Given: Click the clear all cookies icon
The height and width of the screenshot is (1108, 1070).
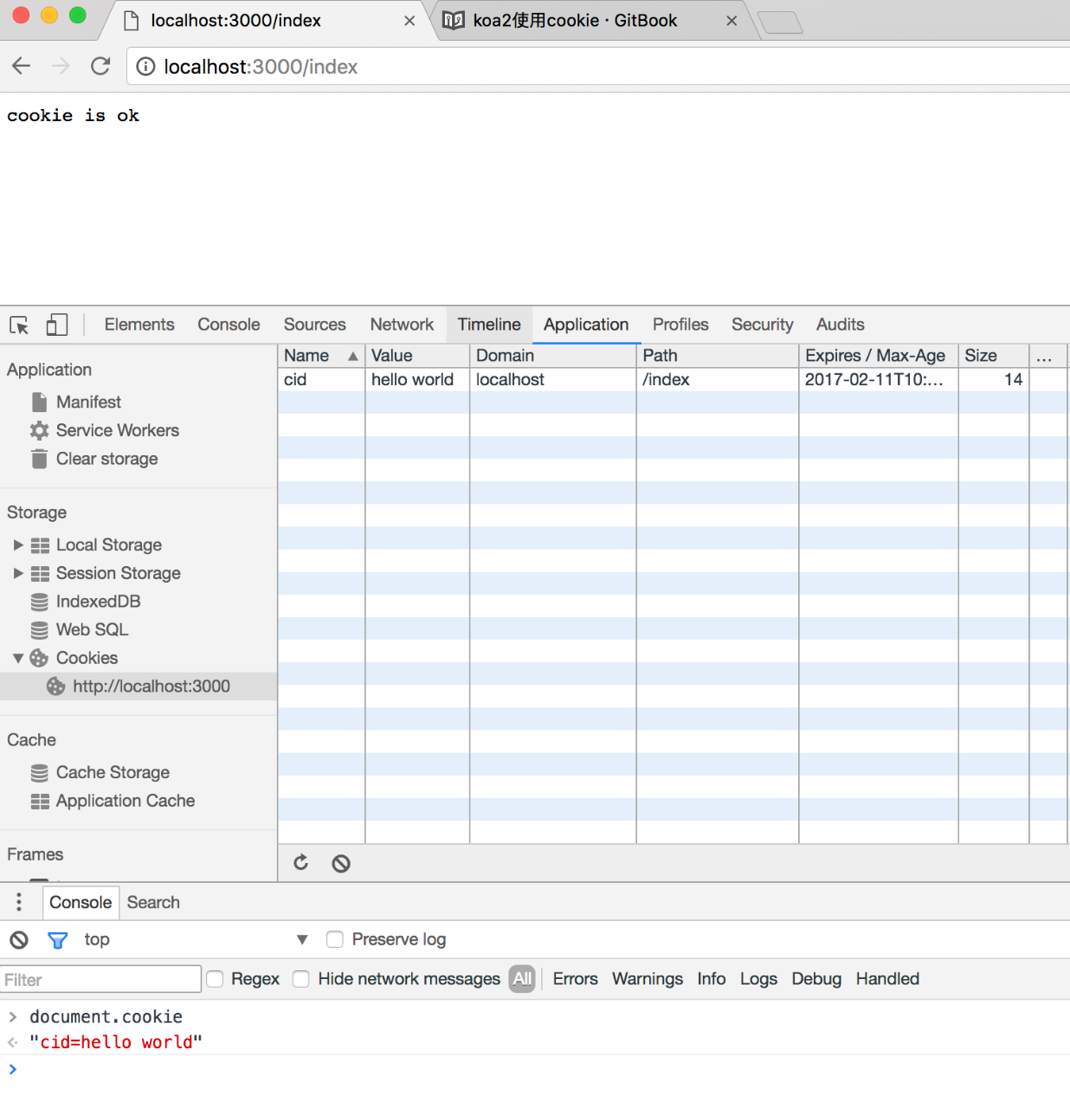Looking at the screenshot, I should click(x=341, y=863).
